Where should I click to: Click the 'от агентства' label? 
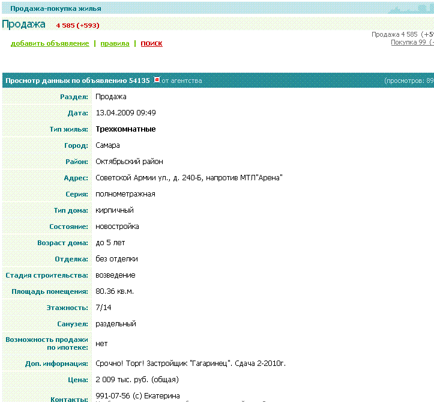tap(182, 81)
